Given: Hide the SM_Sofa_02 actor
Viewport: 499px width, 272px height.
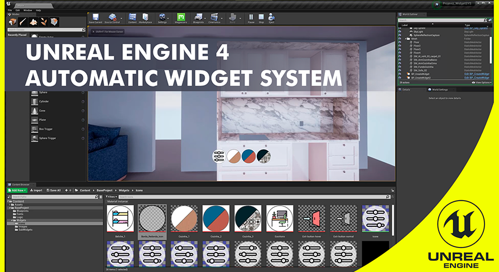Looking at the screenshot, I should (x=400, y=71).
